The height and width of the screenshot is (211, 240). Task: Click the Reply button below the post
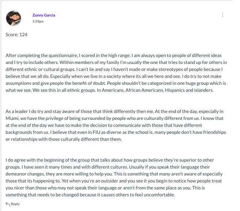(x=13, y=204)
